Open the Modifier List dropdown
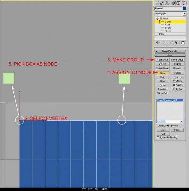This screenshot has width=189, height=191. tap(171, 14)
